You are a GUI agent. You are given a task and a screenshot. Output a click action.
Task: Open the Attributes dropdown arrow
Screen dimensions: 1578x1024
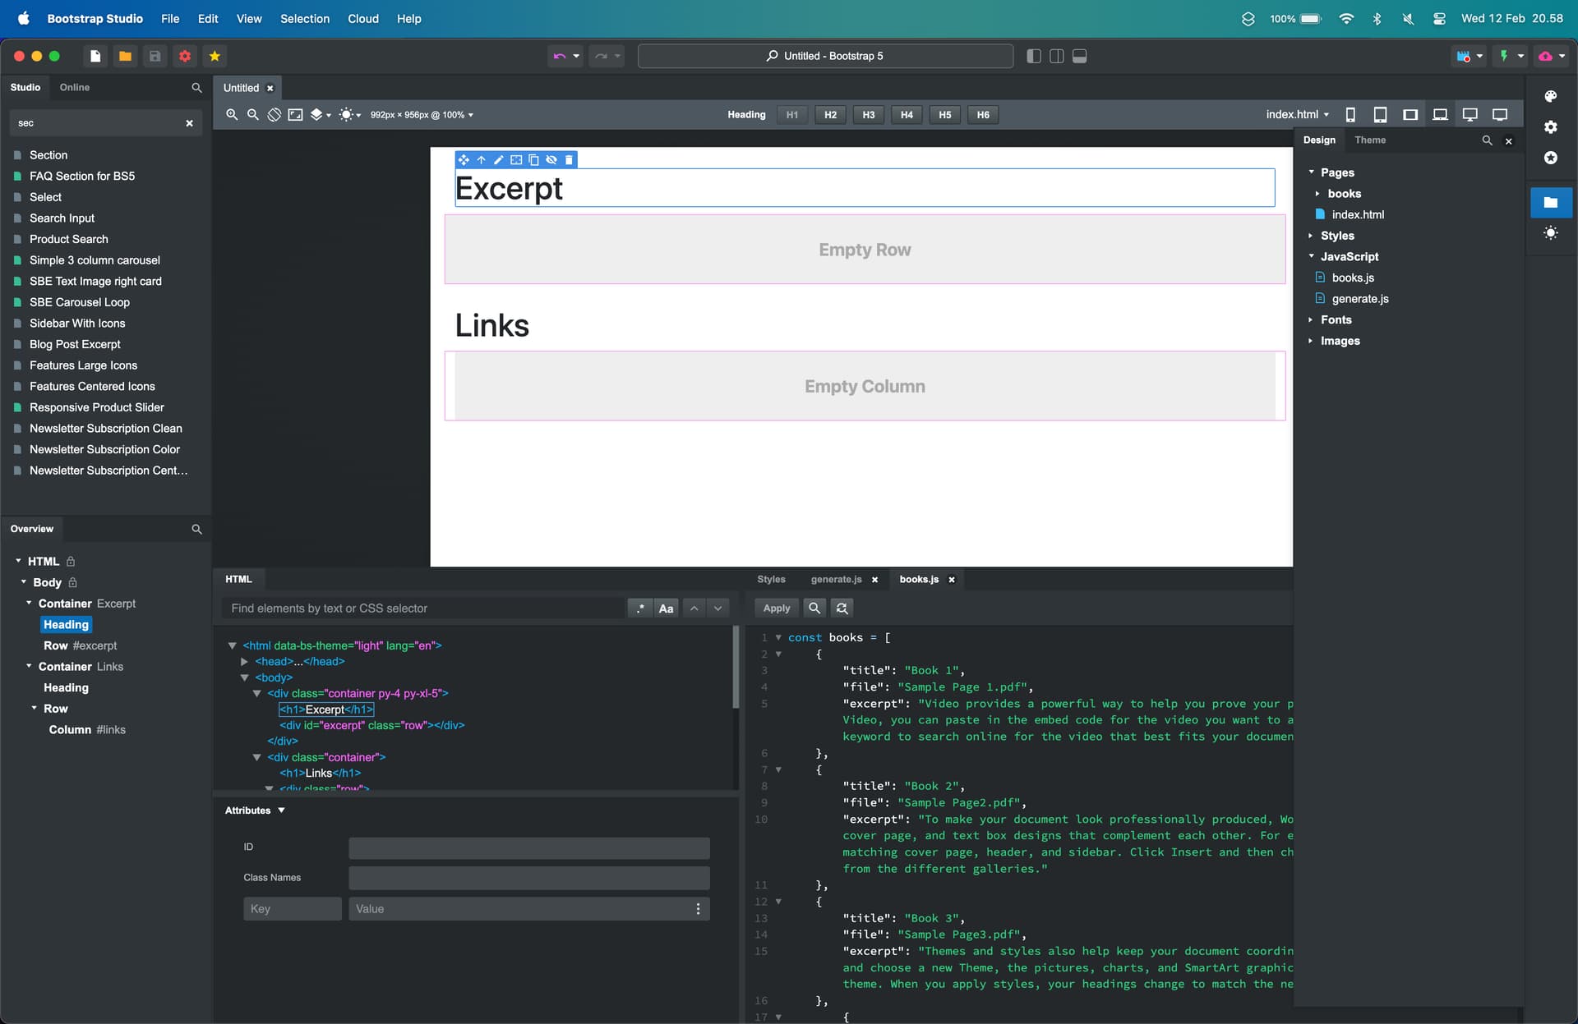[x=281, y=810]
